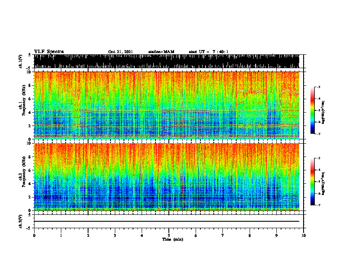The height and width of the screenshot is (264, 342).
Task: Click time axis tick label "9"
Action: coord(276,236)
